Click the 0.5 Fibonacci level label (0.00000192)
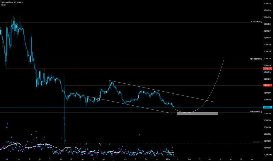The height and width of the screenshot is (161, 273). [257, 22]
